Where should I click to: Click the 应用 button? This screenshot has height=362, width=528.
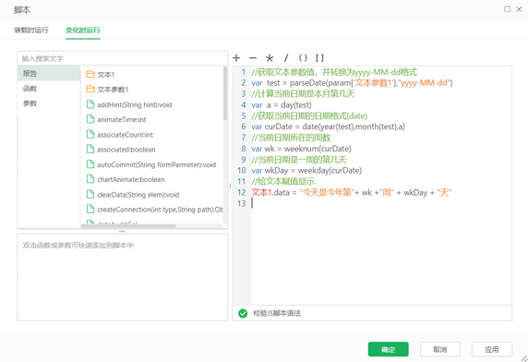pyautogui.click(x=492, y=349)
